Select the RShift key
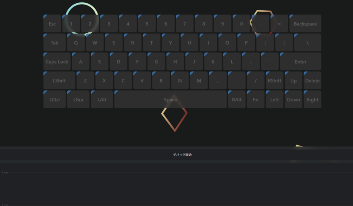 (x=274, y=80)
